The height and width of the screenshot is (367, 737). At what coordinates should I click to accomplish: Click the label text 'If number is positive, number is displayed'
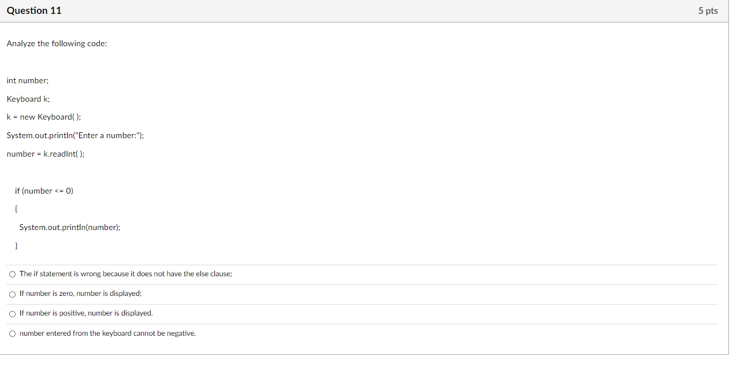[x=86, y=313]
